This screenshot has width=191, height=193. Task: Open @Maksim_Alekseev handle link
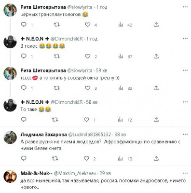click(75, 173)
